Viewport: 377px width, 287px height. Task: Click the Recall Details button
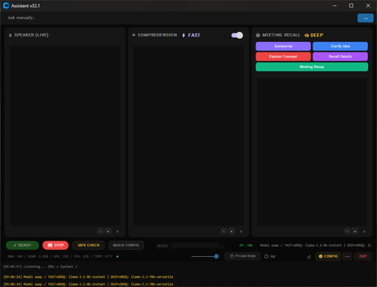point(340,57)
